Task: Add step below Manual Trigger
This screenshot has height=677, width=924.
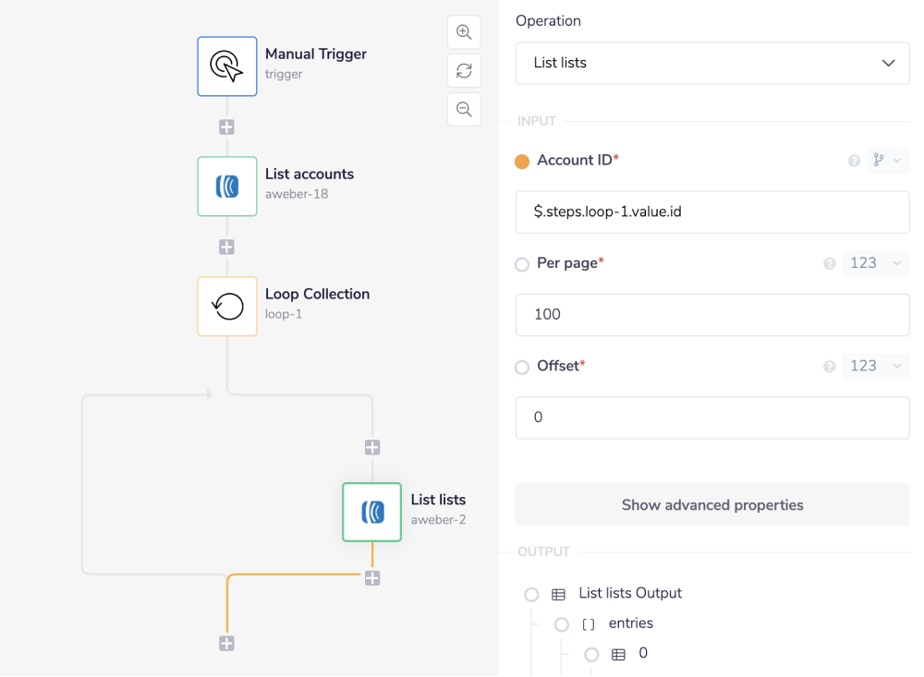Action: (226, 127)
